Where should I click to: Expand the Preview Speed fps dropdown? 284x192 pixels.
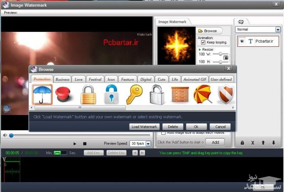point(148,144)
